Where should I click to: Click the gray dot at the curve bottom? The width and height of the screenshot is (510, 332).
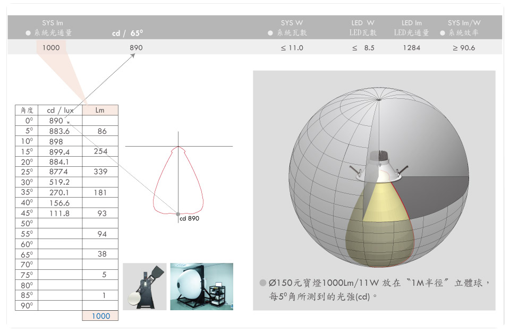point(178,214)
